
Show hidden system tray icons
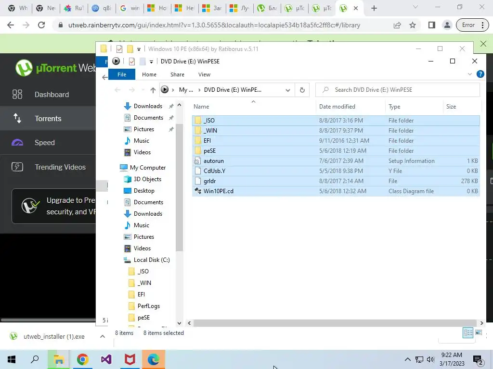tap(407, 359)
